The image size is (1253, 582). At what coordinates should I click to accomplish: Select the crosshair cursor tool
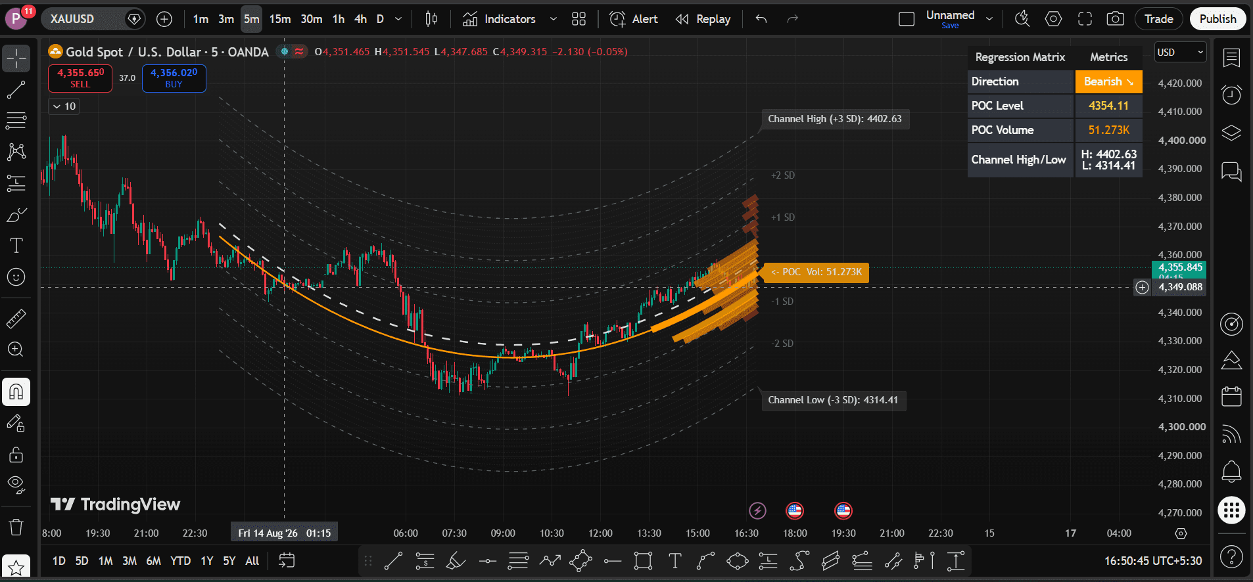point(16,58)
